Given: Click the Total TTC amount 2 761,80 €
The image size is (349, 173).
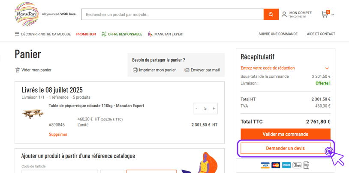Looking at the screenshot, I should pos(318,122).
